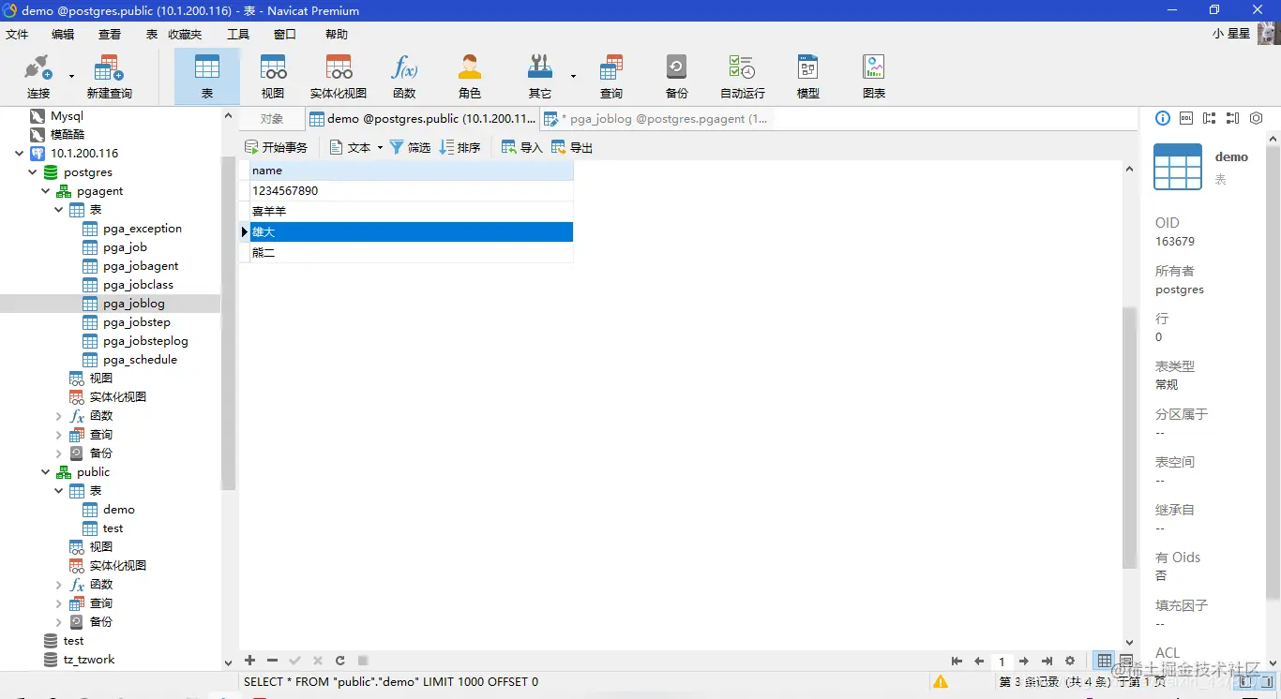This screenshot has width=1281, height=699.
Task: Open the 帮助 menu
Action: click(x=337, y=35)
